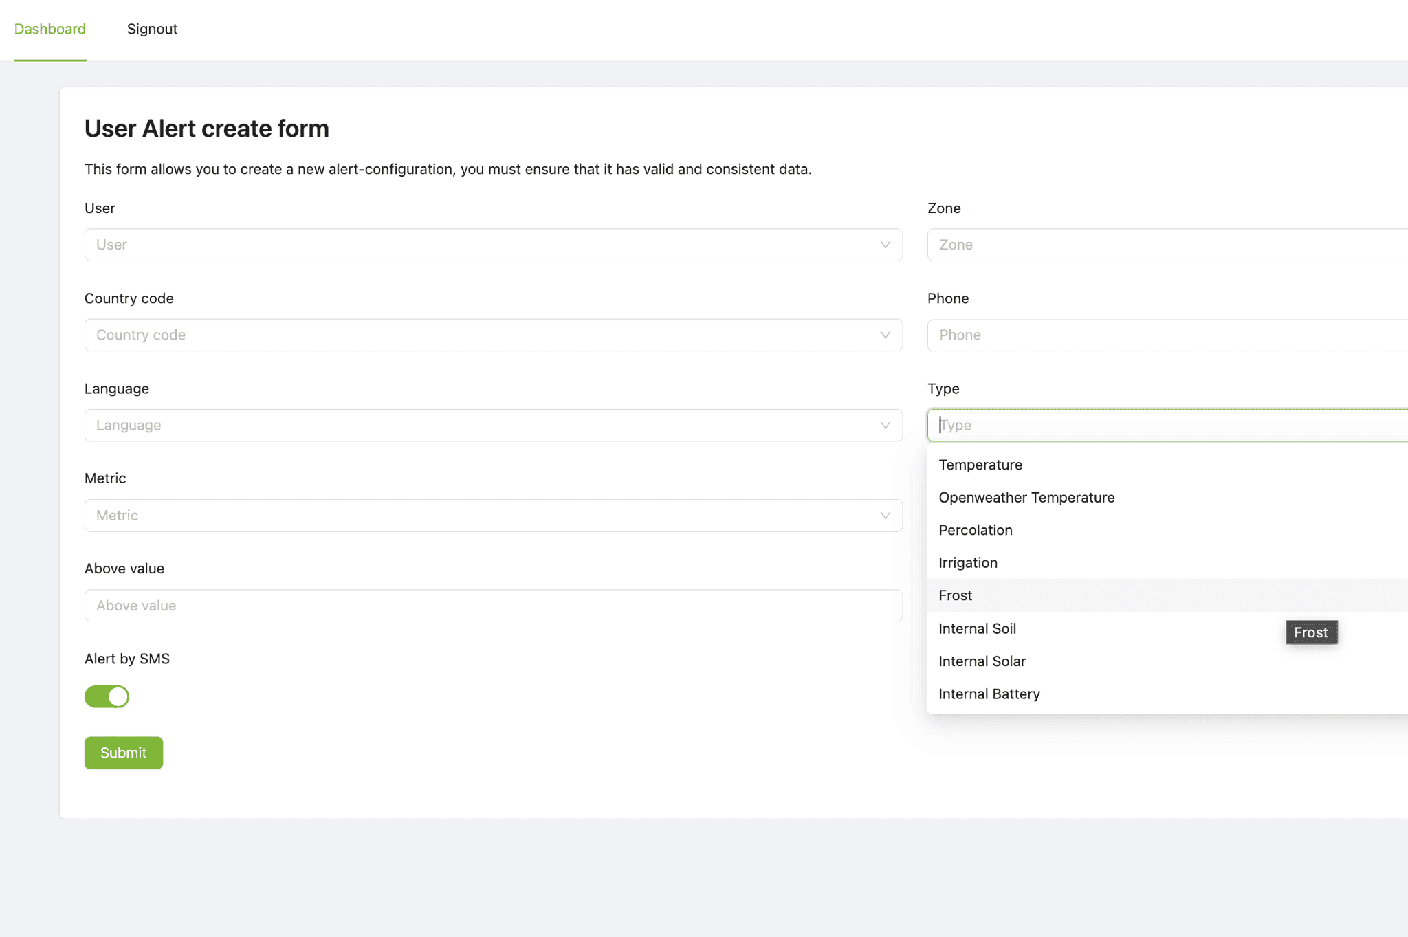Click the Country code chevron arrow
1408x937 pixels.
(885, 335)
